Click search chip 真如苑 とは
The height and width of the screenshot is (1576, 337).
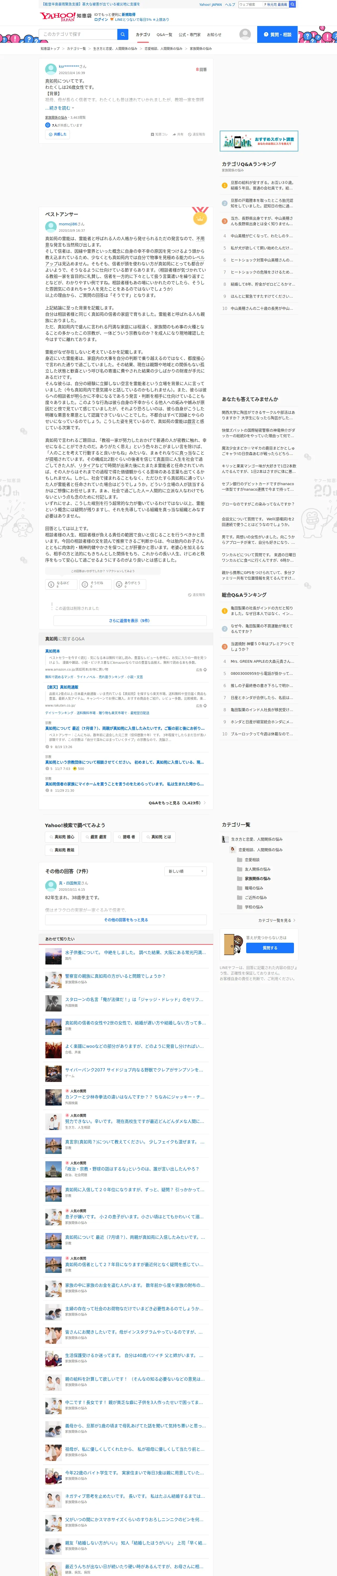(159, 837)
